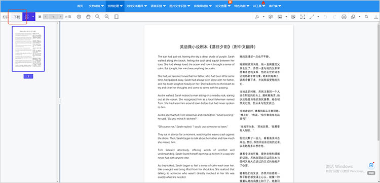
Task: Click the paragraph starting "As she walked, Sarah"
Action: pyautogui.click(x=196, y=101)
